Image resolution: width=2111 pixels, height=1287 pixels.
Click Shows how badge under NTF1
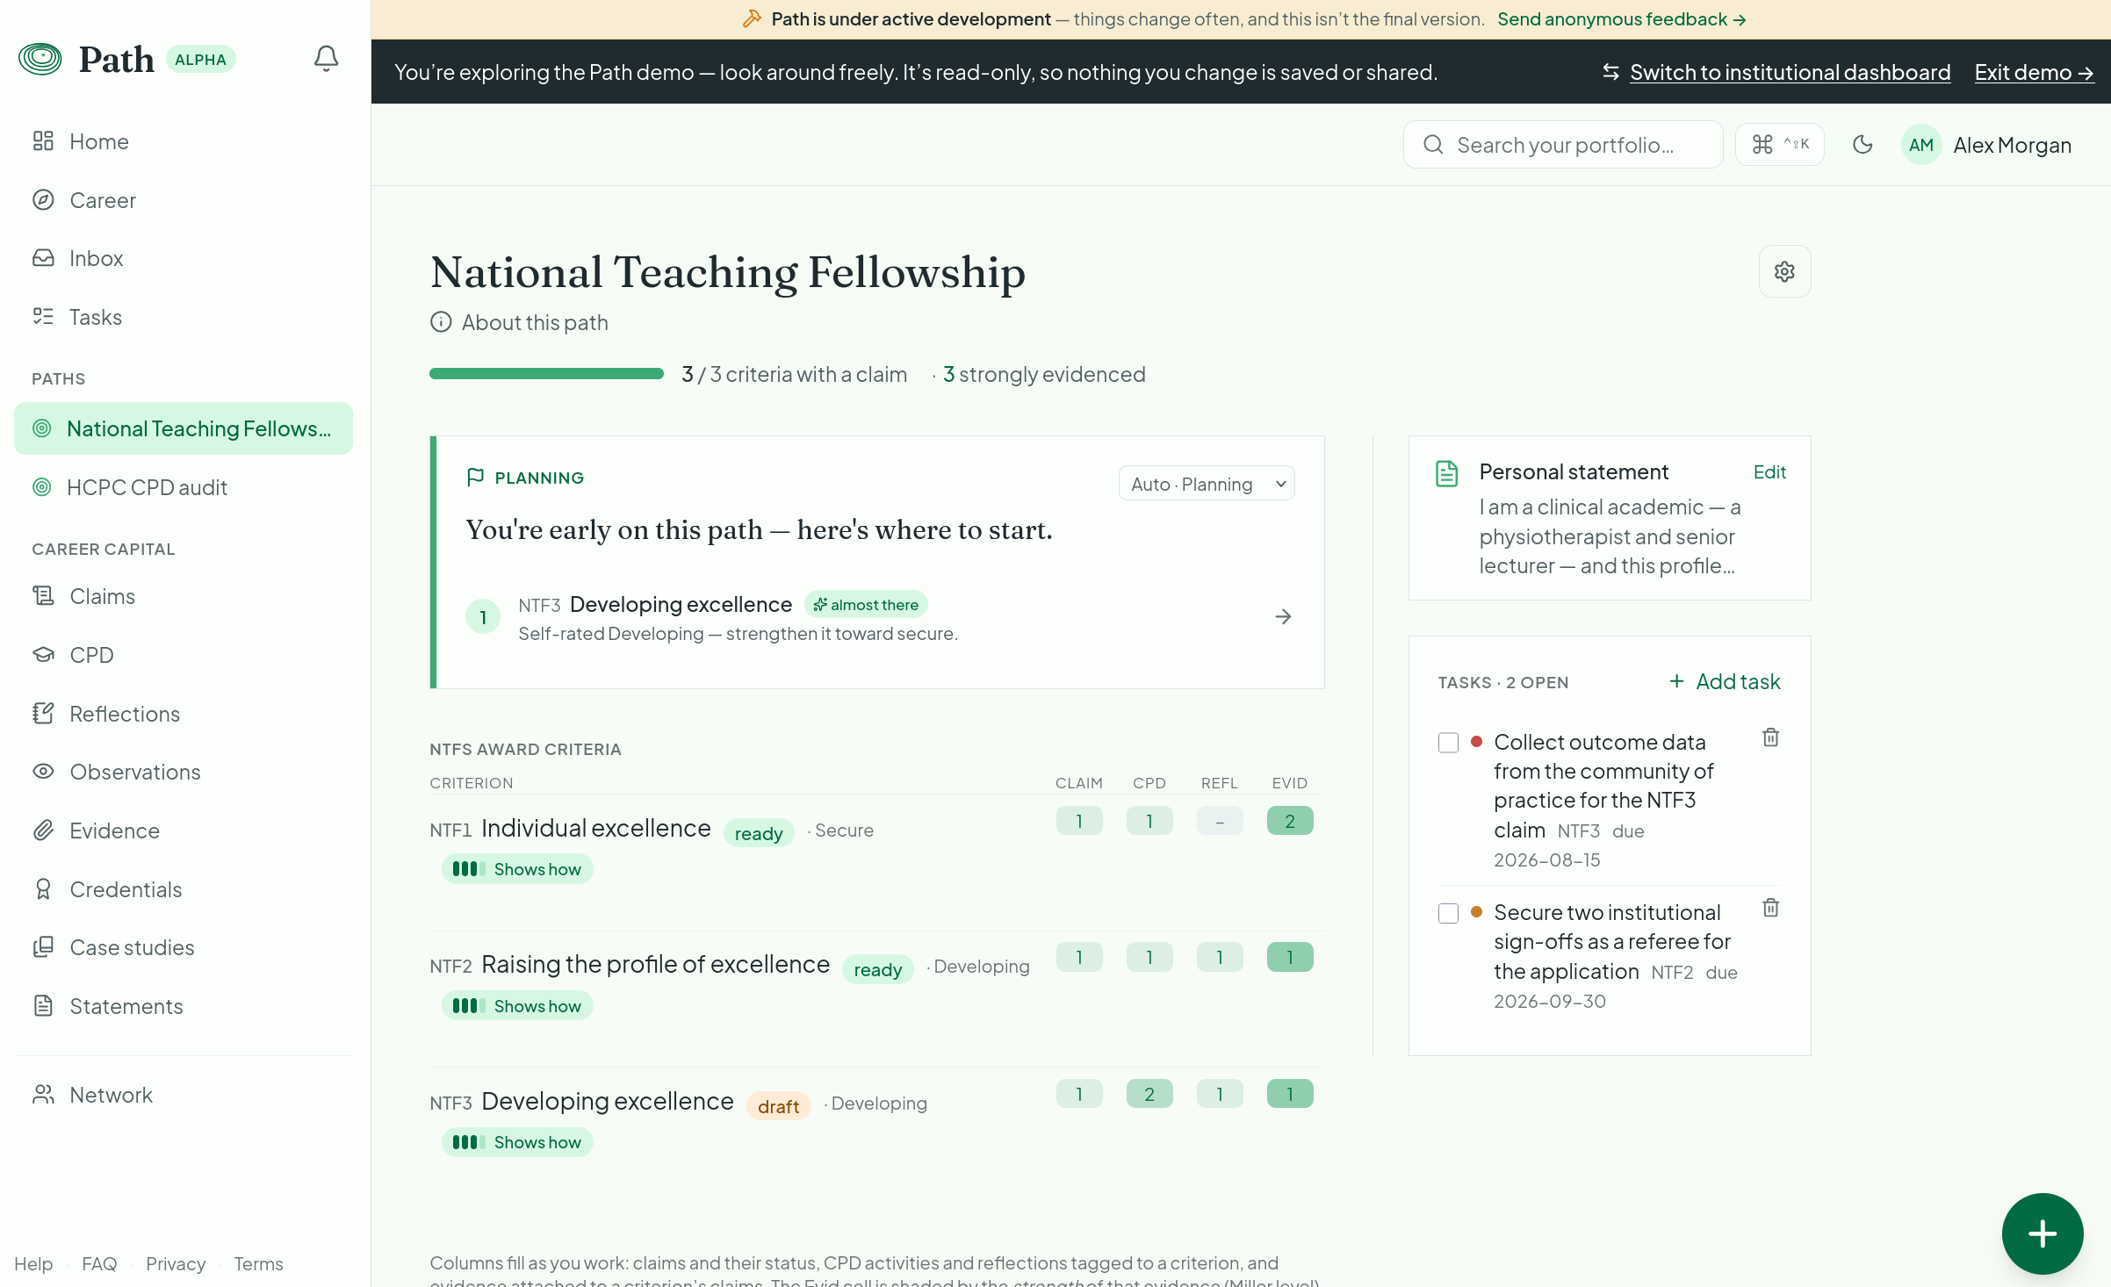click(x=517, y=869)
